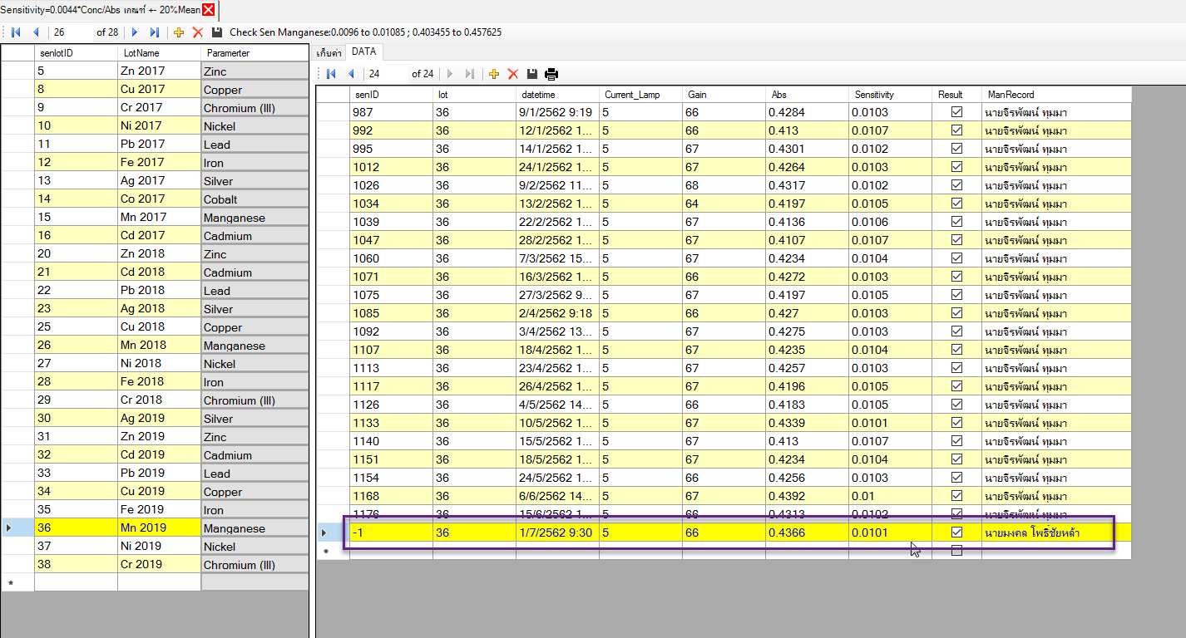This screenshot has width=1186, height=638.
Task: Sort by the Sensitivity column header
Action: click(874, 95)
